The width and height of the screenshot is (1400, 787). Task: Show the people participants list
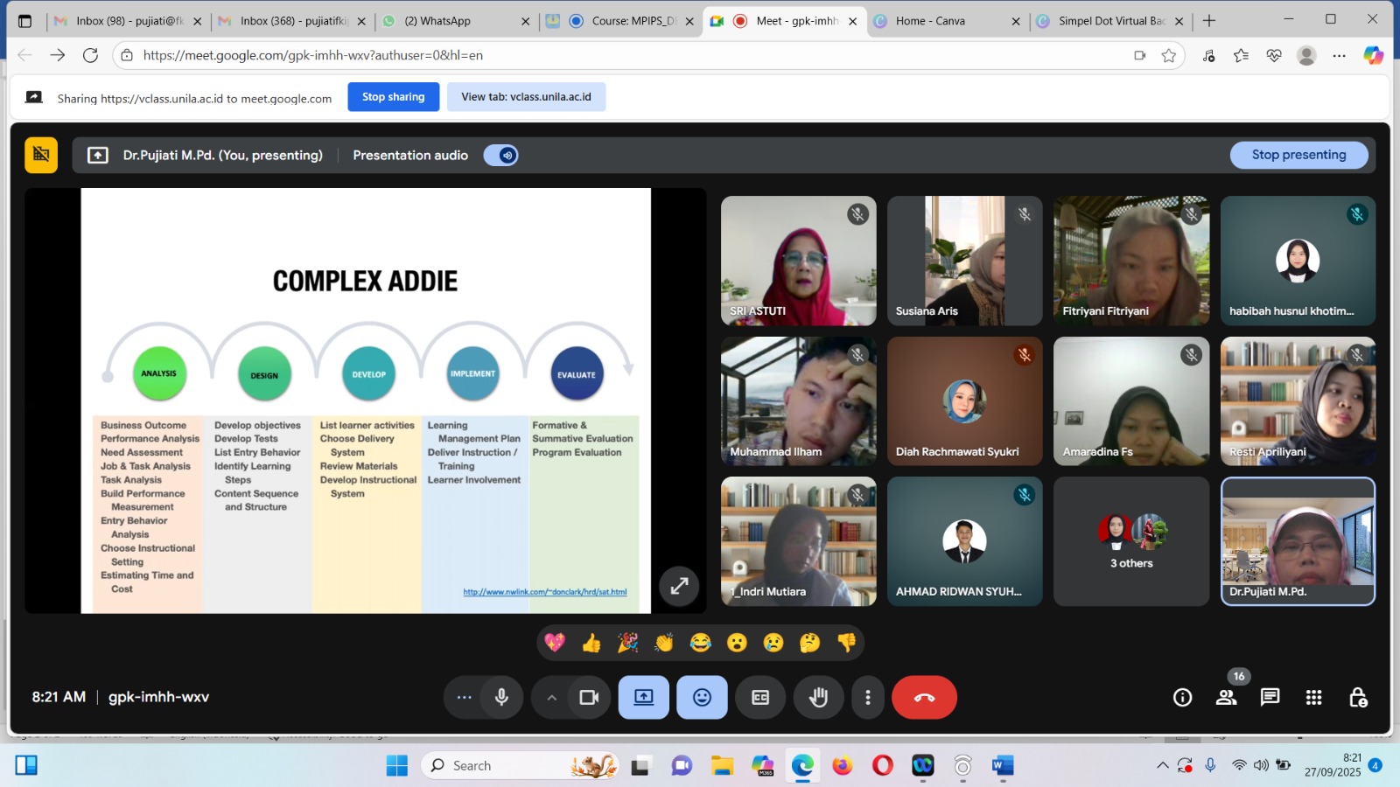[x=1226, y=697]
